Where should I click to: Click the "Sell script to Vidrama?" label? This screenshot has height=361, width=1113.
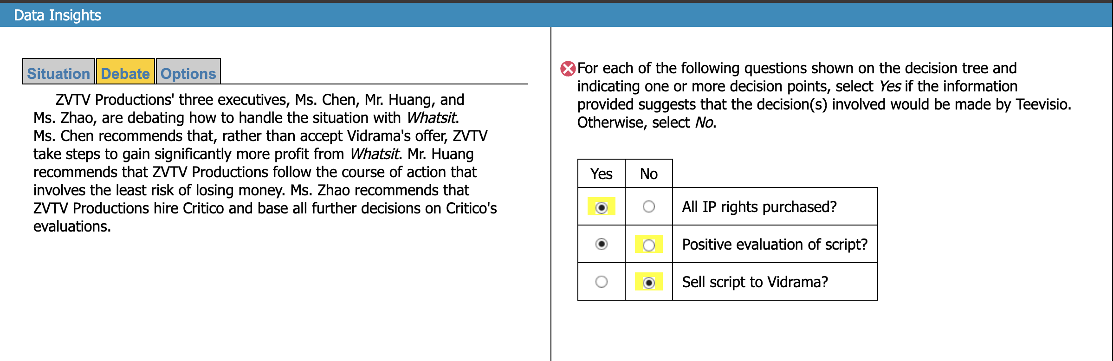pos(755,282)
